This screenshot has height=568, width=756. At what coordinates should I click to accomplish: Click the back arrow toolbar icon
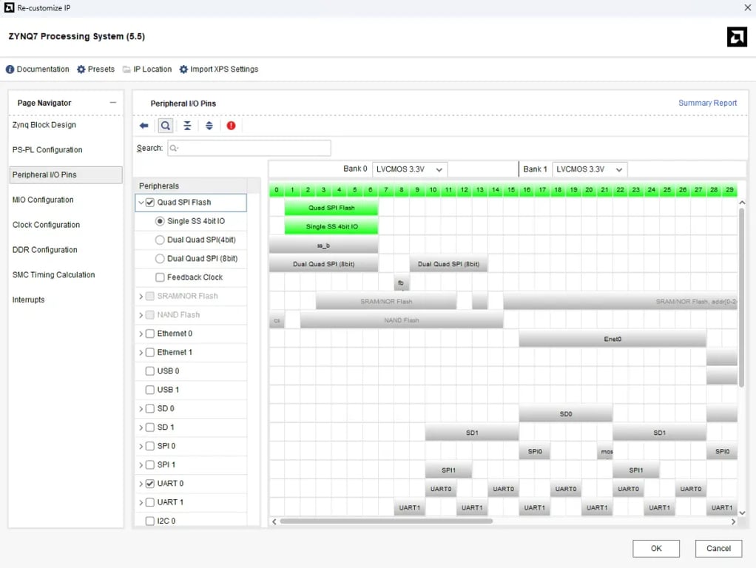pos(144,126)
